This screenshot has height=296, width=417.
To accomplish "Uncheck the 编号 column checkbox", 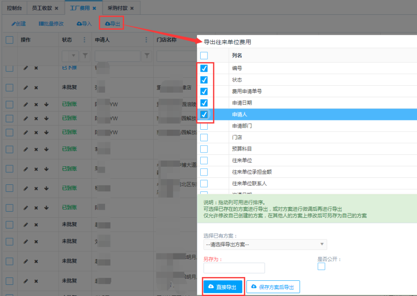I will [x=204, y=68].
